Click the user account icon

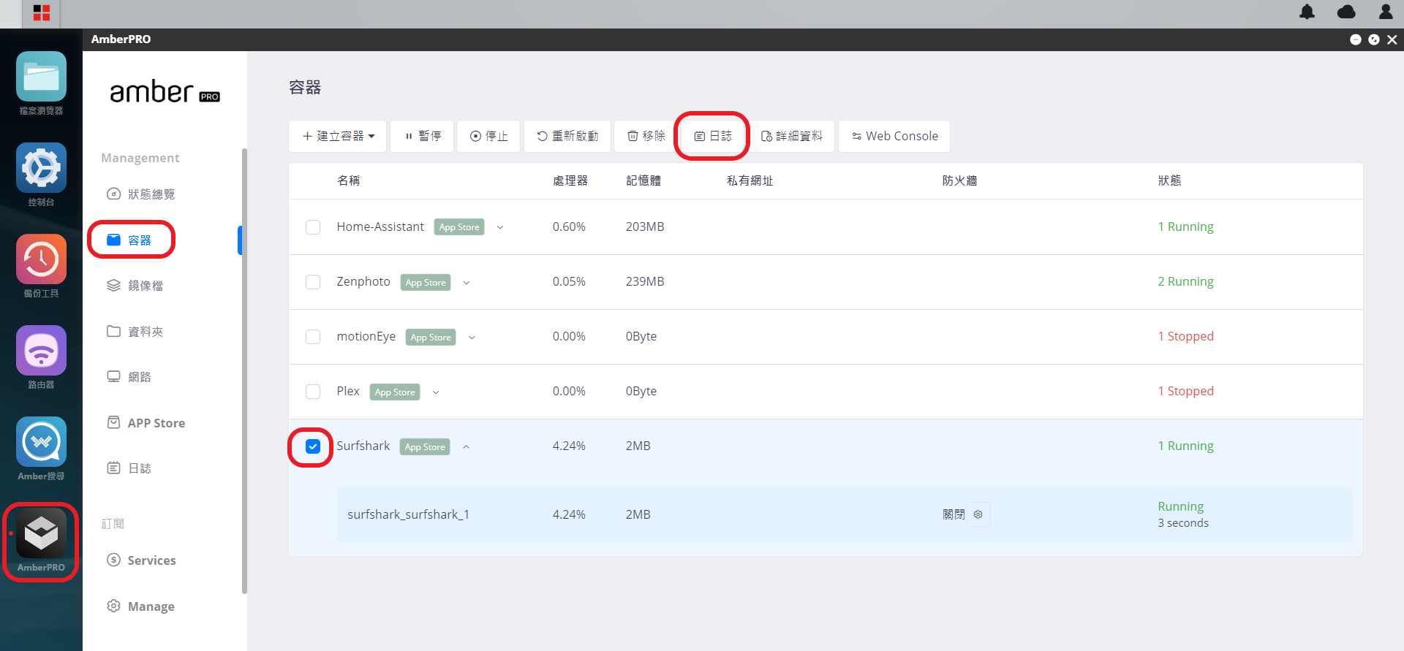(x=1386, y=12)
